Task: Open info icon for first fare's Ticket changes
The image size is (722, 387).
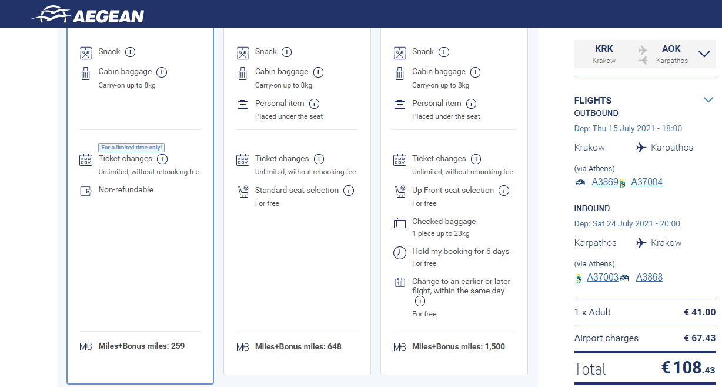Action: [x=162, y=159]
